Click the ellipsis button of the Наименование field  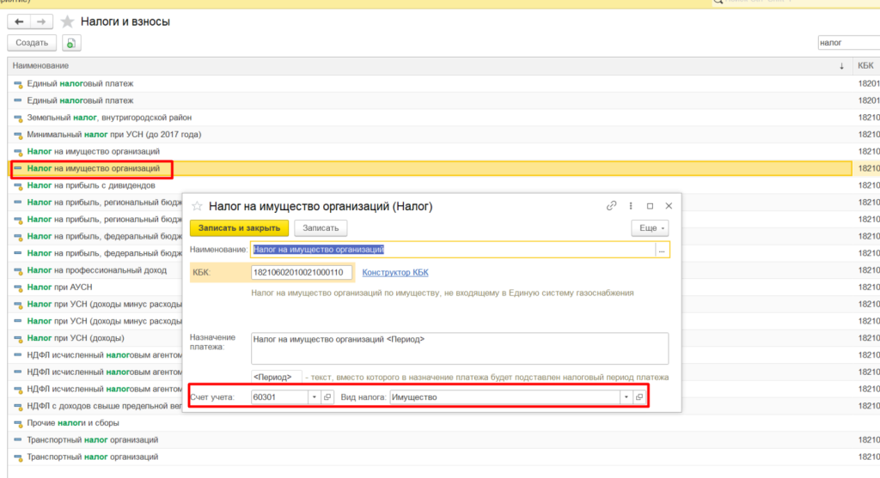tap(663, 250)
